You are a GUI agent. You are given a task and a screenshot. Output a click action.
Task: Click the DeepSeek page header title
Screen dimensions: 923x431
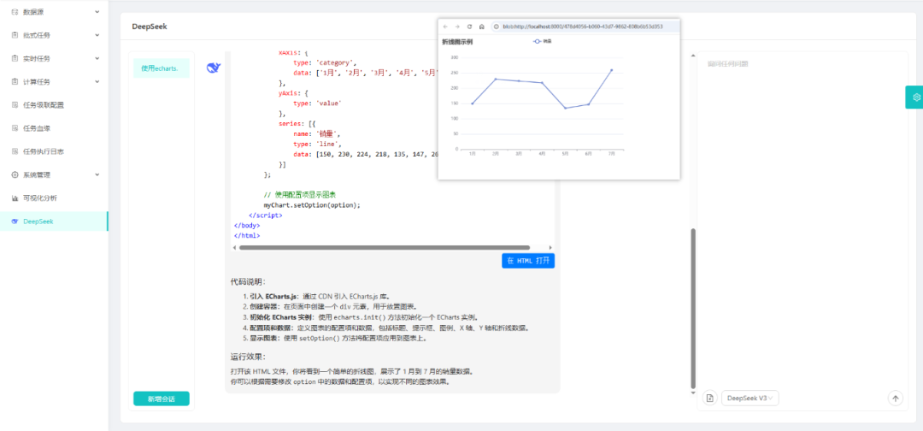[x=148, y=27]
